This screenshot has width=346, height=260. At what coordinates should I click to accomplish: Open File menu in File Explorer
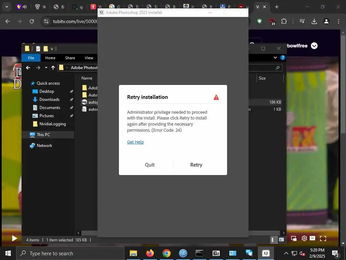pyautogui.click(x=31, y=58)
